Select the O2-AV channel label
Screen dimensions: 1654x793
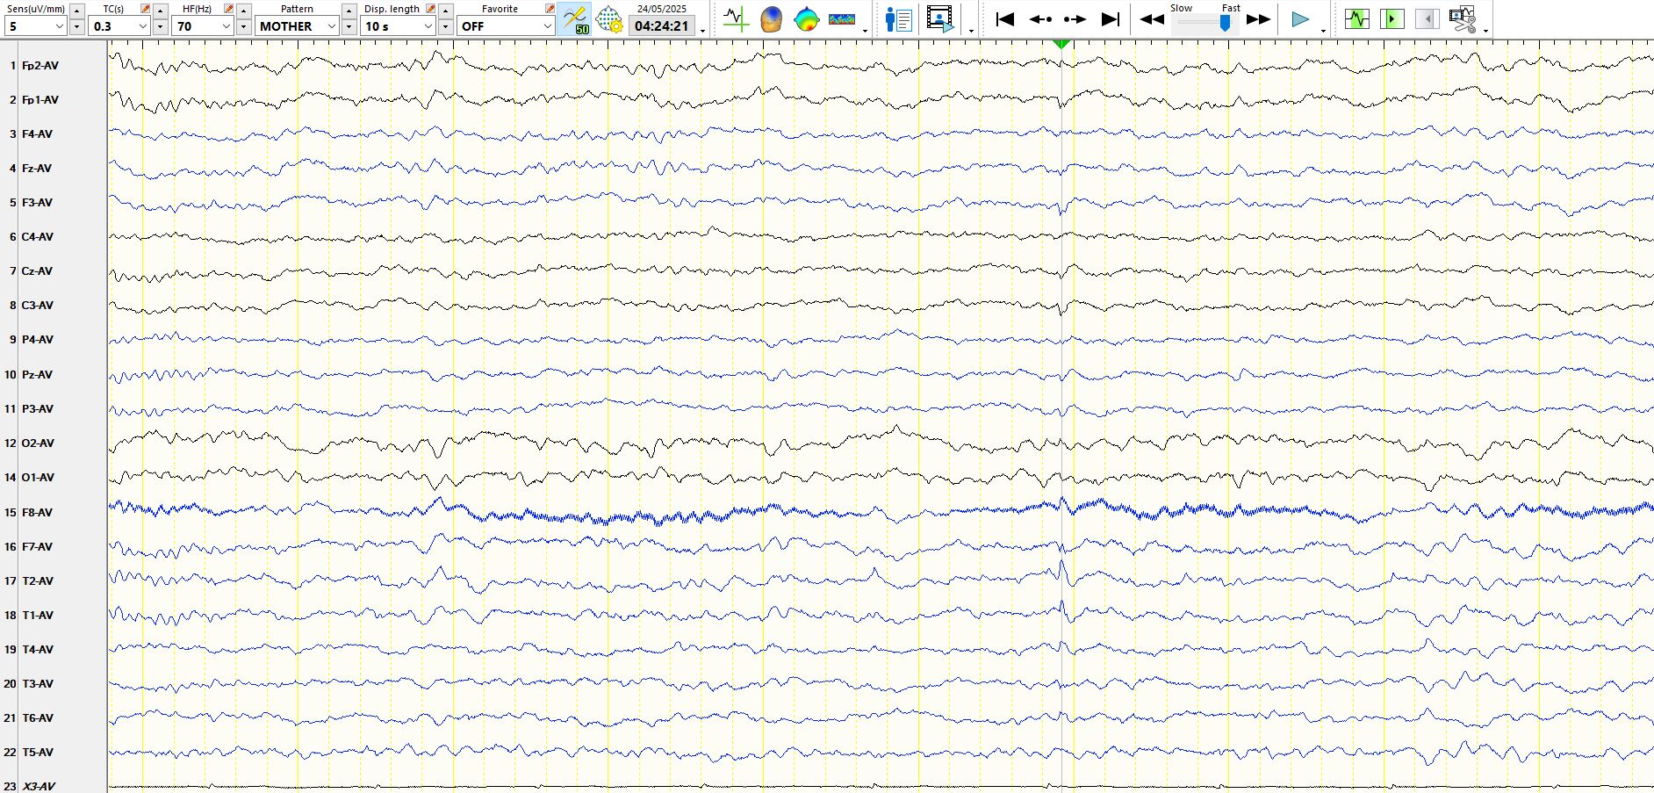(x=38, y=443)
